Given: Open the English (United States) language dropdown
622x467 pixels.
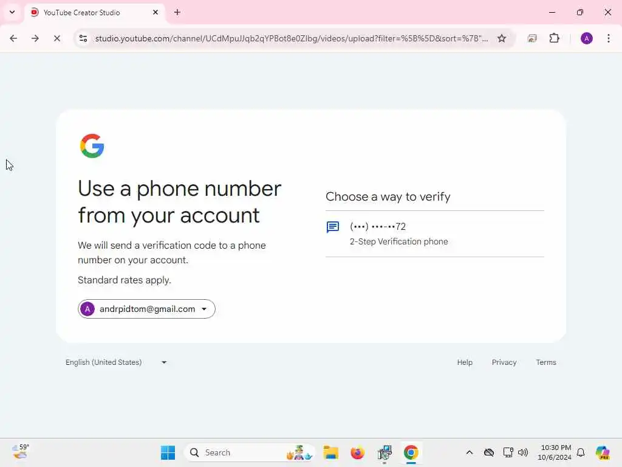Looking at the screenshot, I should [x=116, y=362].
